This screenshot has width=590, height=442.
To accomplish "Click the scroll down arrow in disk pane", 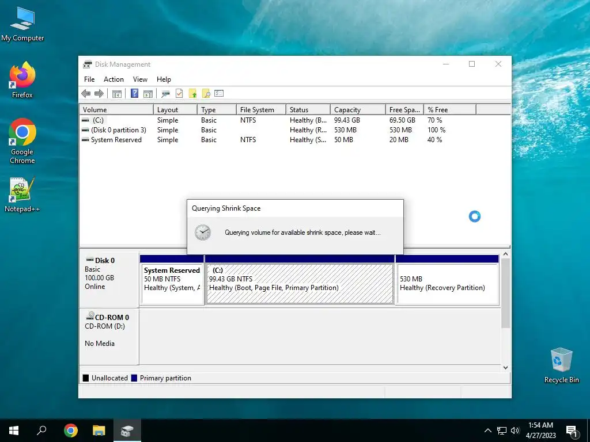I will click(x=506, y=368).
